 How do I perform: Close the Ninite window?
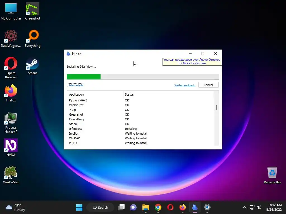pyautogui.click(x=216, y=53)
